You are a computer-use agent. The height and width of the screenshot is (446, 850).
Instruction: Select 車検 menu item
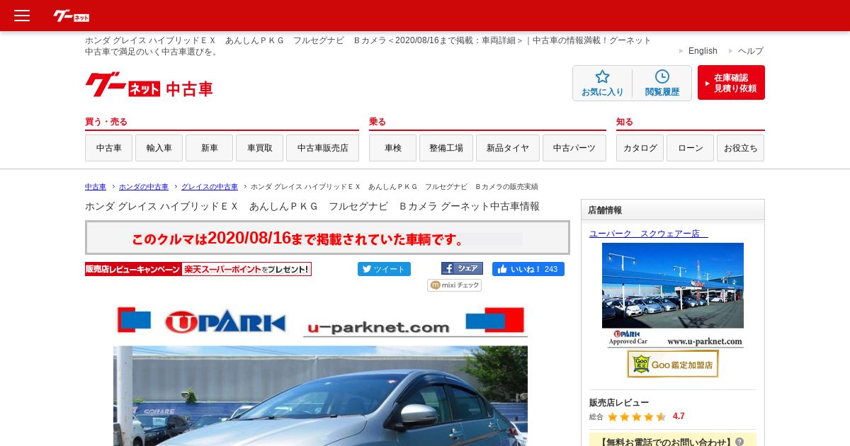(x=393, y=148)
